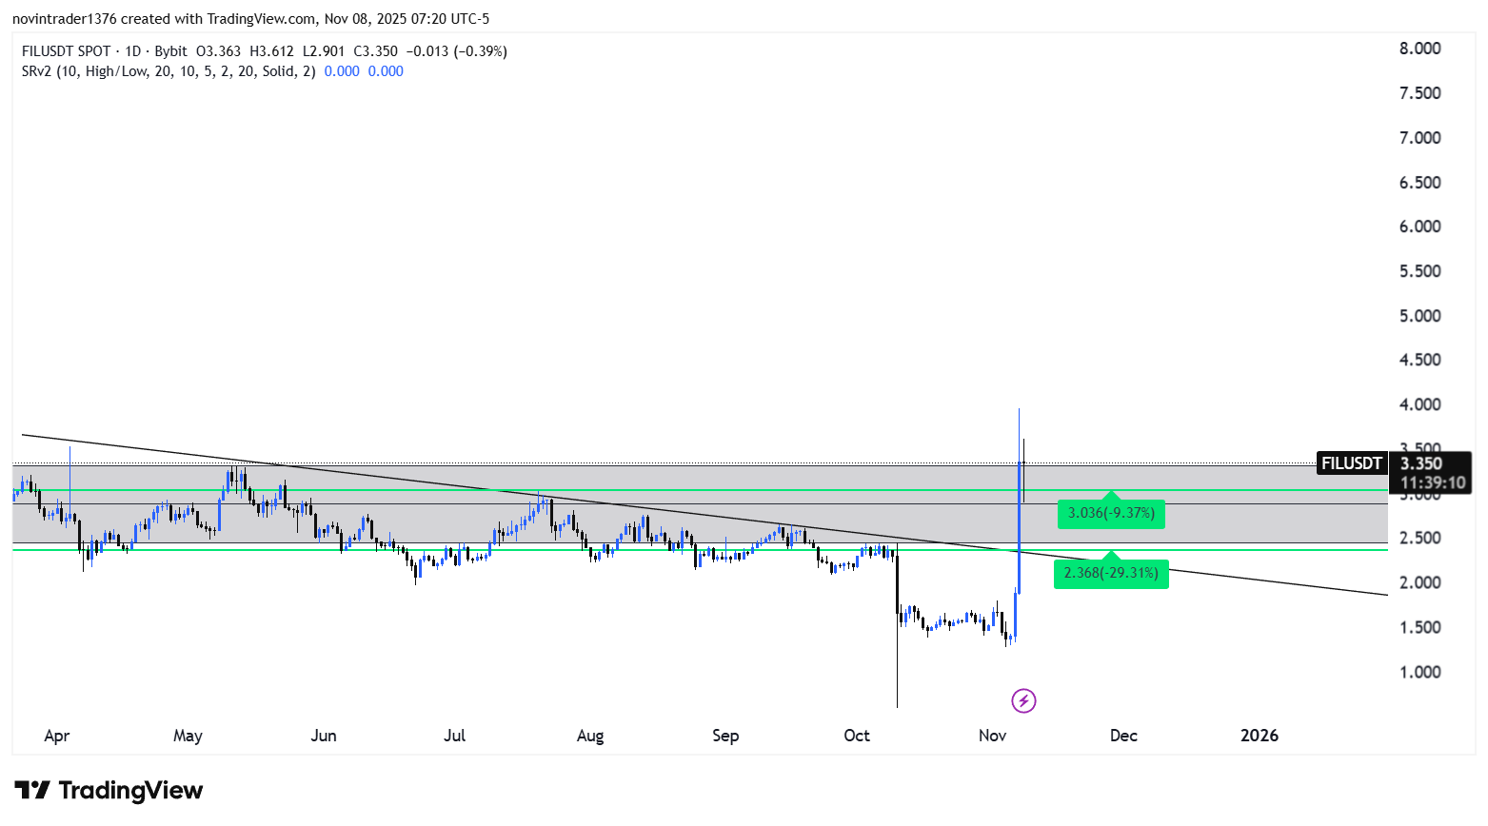Click the 2026 label on time axis
Image resolution: width=1488 pixels, height=826 pixels.
[x=1260, y=736]
